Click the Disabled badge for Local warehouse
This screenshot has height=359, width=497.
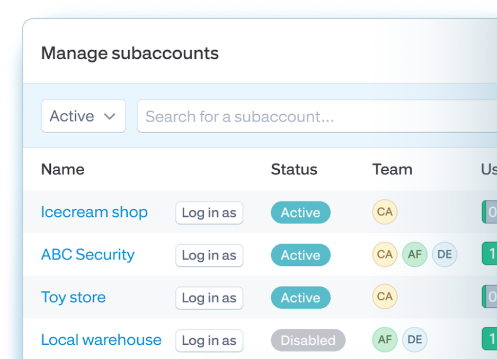tap(308, 340)
